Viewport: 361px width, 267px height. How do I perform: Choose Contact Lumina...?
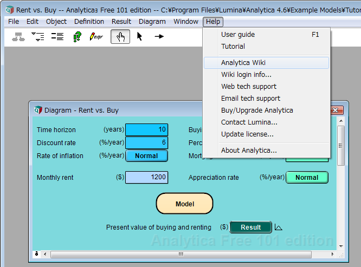[266, 122]
